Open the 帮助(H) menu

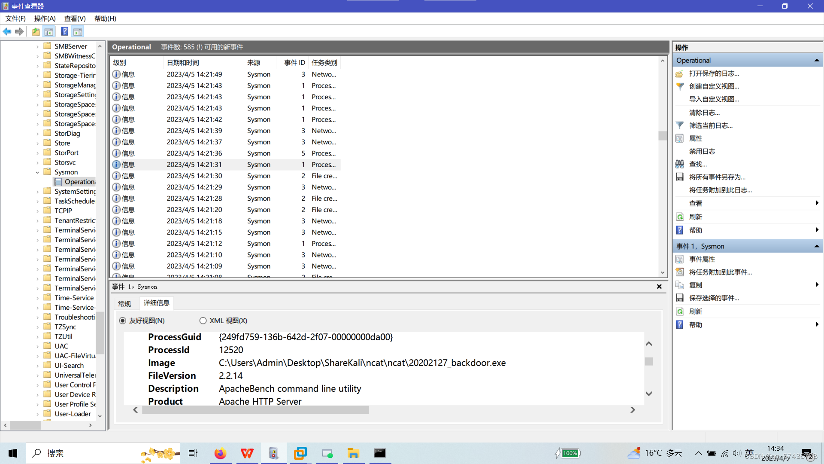click(x=105, y=18)
